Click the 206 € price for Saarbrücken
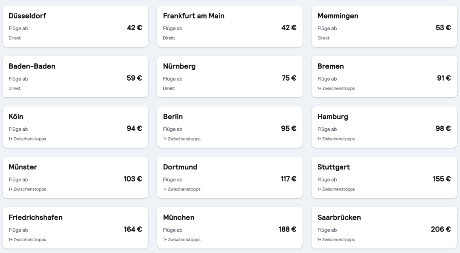The image size is (460, 253). (x=441, y=229)
